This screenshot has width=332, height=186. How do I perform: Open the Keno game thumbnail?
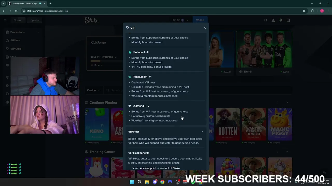click(97, 124)
